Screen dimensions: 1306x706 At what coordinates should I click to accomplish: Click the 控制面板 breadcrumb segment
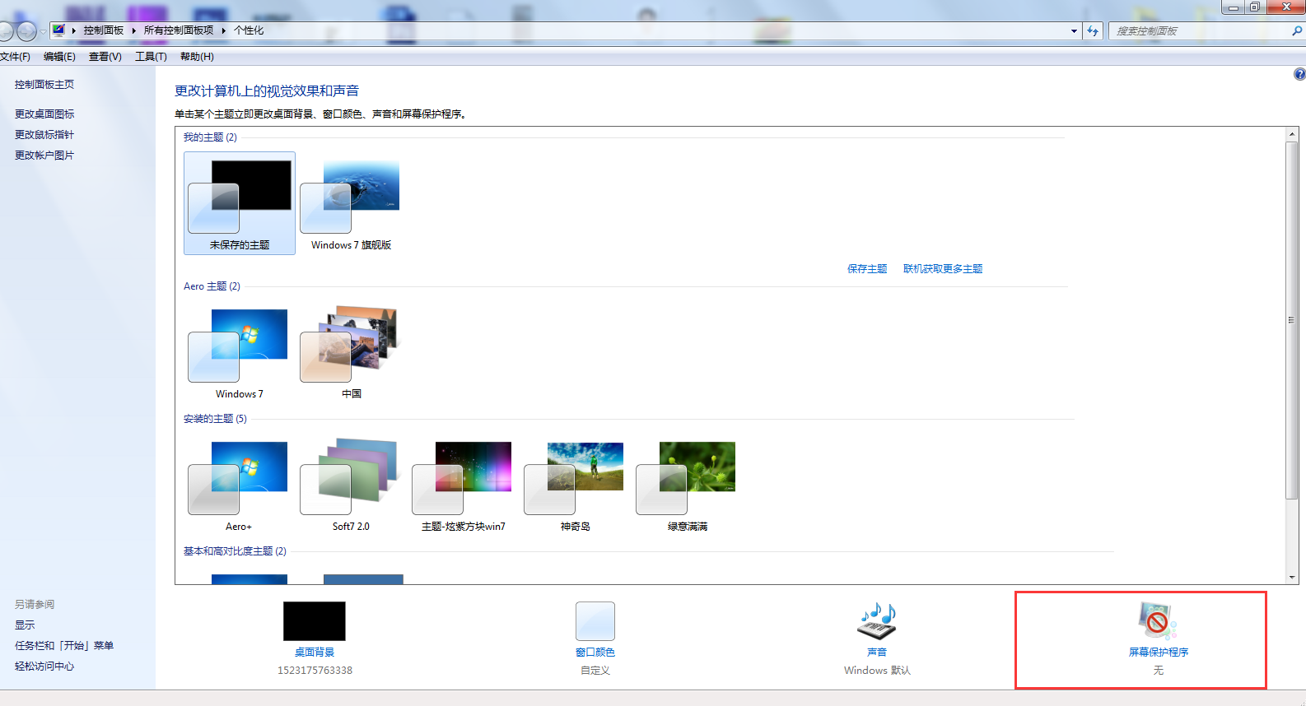[104, 30]
